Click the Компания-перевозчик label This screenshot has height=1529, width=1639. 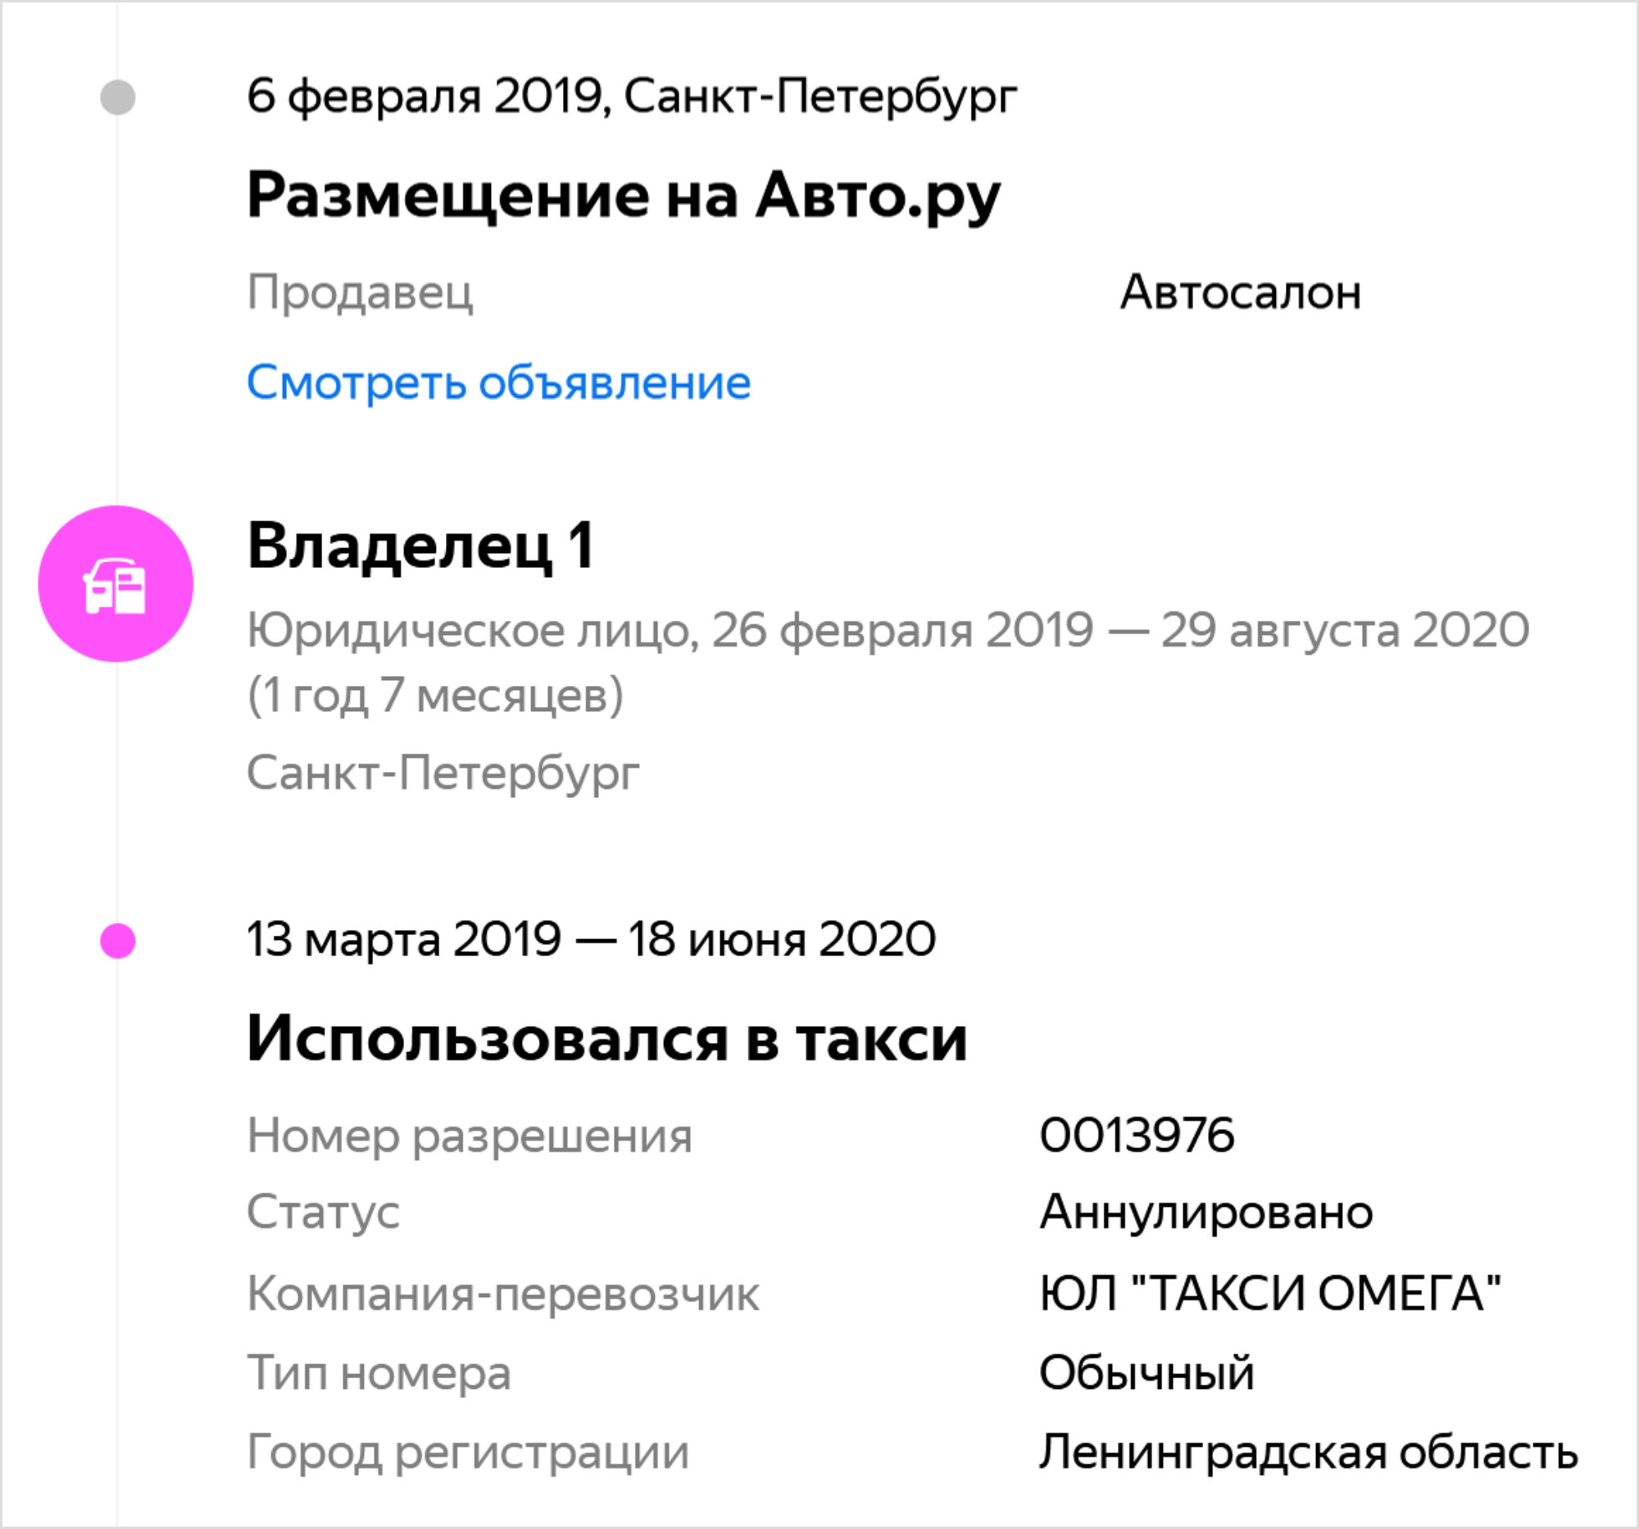pos(503,1294)
